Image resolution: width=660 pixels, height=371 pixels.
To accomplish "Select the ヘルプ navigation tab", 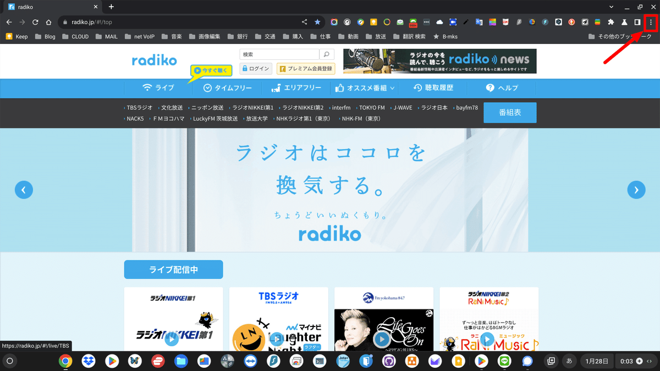I will click(502, 88).
